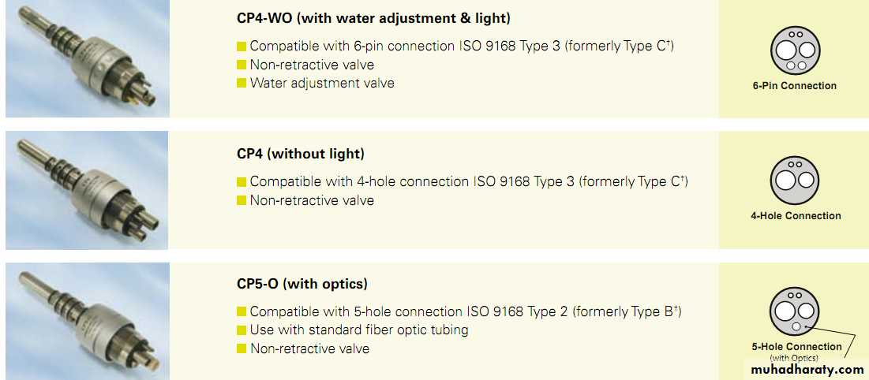Click the CP5-O coupler product photo
Image resolution: width=869 pixels, height=380 pixels.
coord(87,320)
